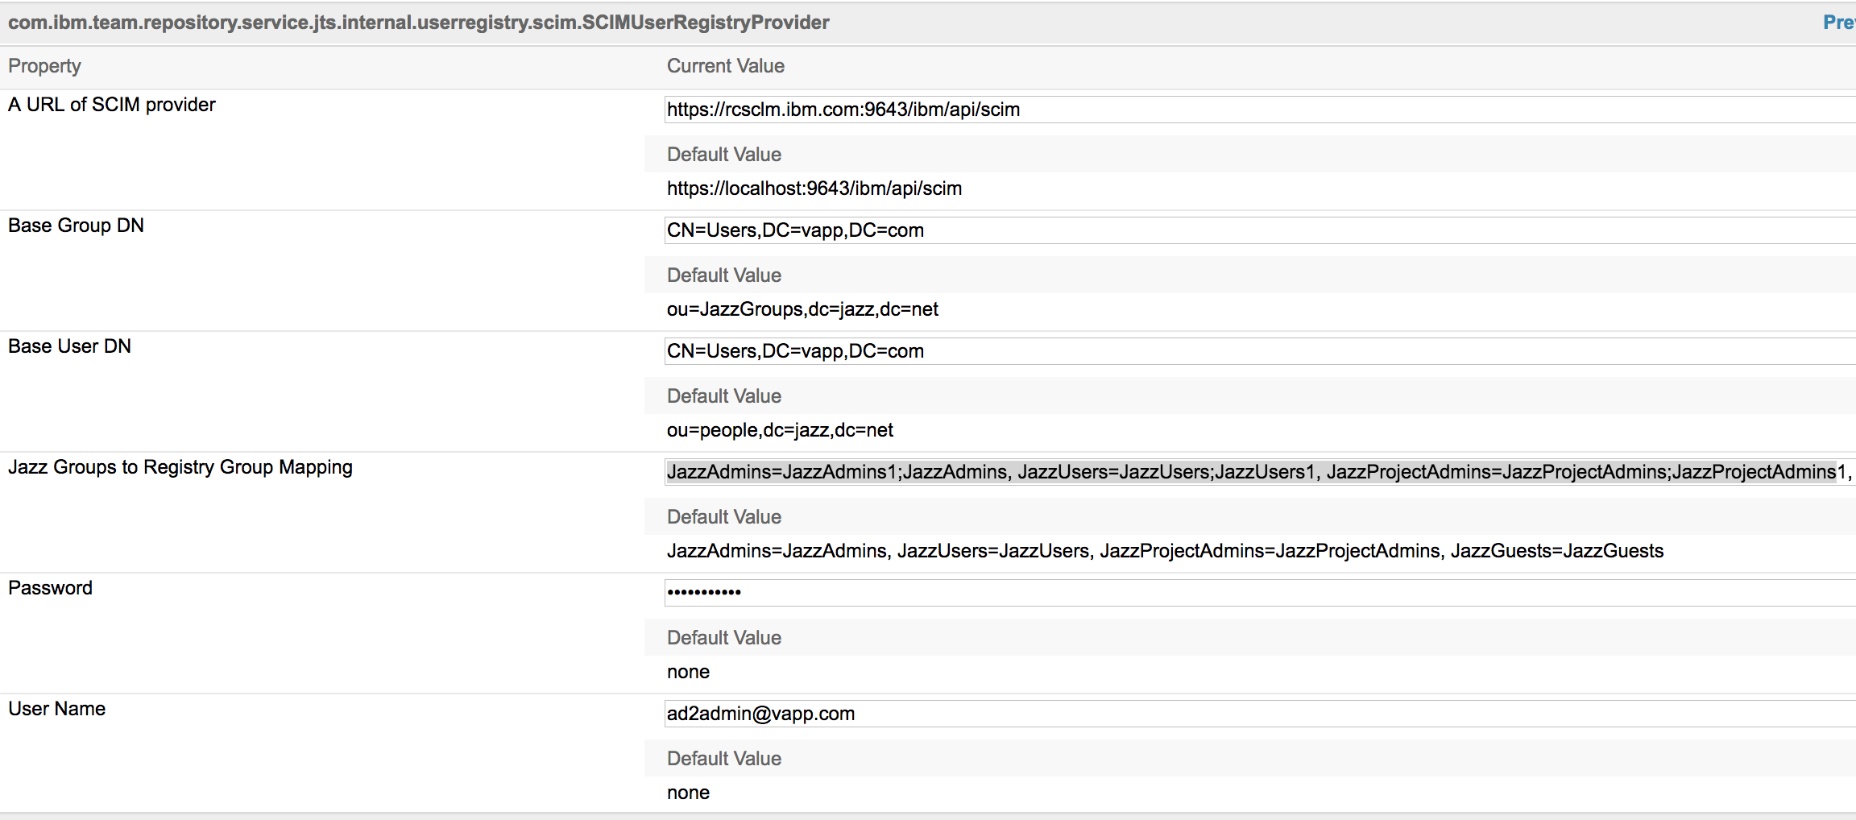Click the 'A URL of SCIM provider' label
This screenshot has width=1856, height=820.
point(112,105)
